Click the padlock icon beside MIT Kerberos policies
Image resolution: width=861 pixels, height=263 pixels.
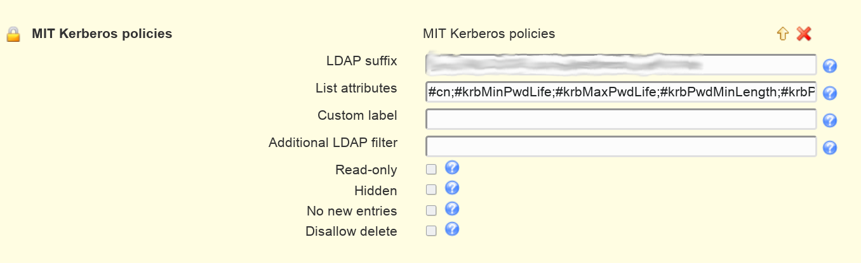tap(13, 34)
